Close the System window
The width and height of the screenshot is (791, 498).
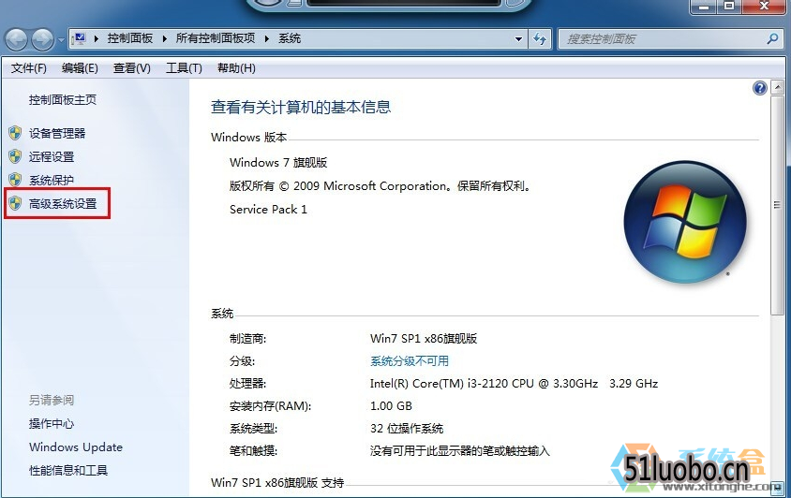(764, 7)
